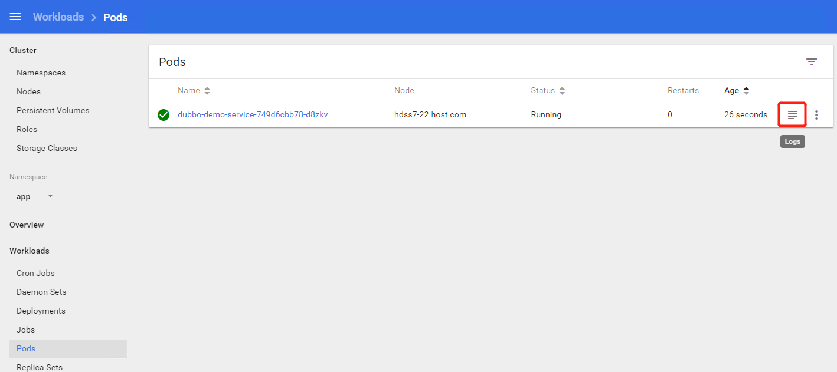The height and width of the screenshot is (372, 837).
Task: Open the hamburger navigation menu
Action: [x=15, y=17]
